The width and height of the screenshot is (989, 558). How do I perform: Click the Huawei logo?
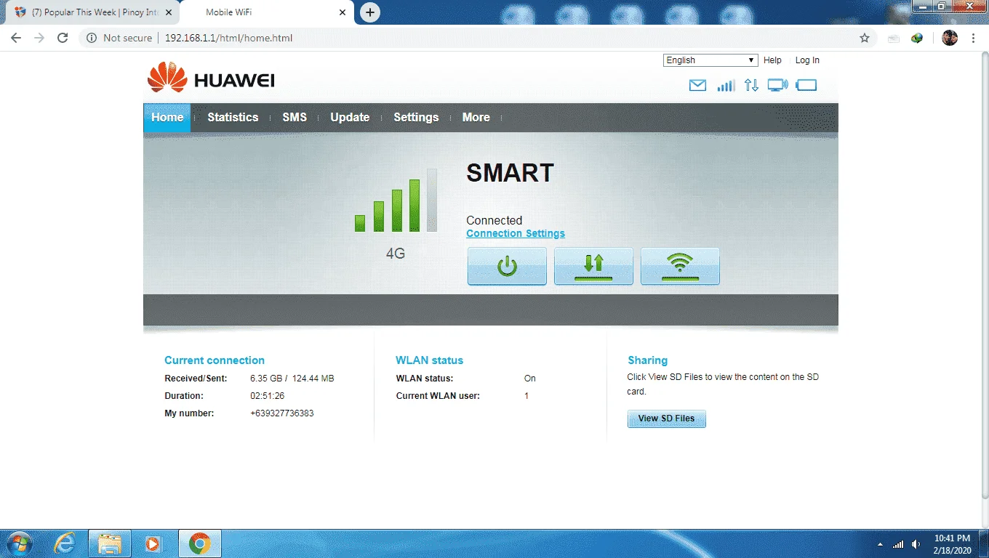pyautogui.click(x=211, y=77)
